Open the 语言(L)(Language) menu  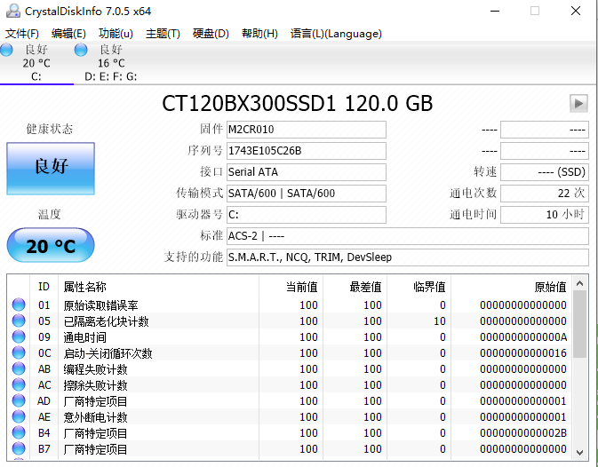(x=336, y=34)
